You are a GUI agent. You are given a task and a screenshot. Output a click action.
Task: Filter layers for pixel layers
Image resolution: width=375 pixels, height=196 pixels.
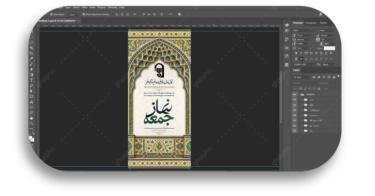click(314, 77)
